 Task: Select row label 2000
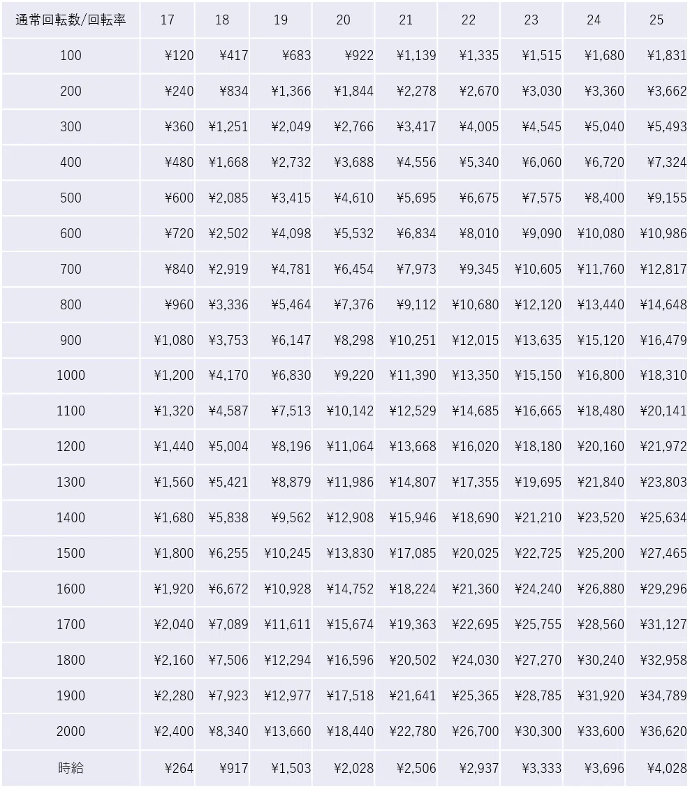[71, 731]
